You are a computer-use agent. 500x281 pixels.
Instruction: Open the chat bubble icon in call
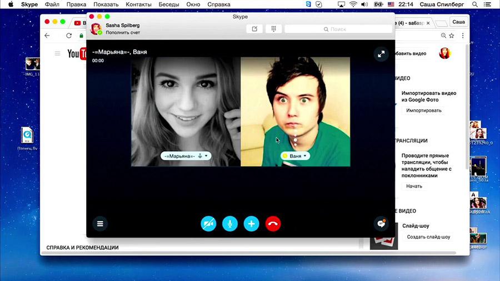[x=381, y=223]
